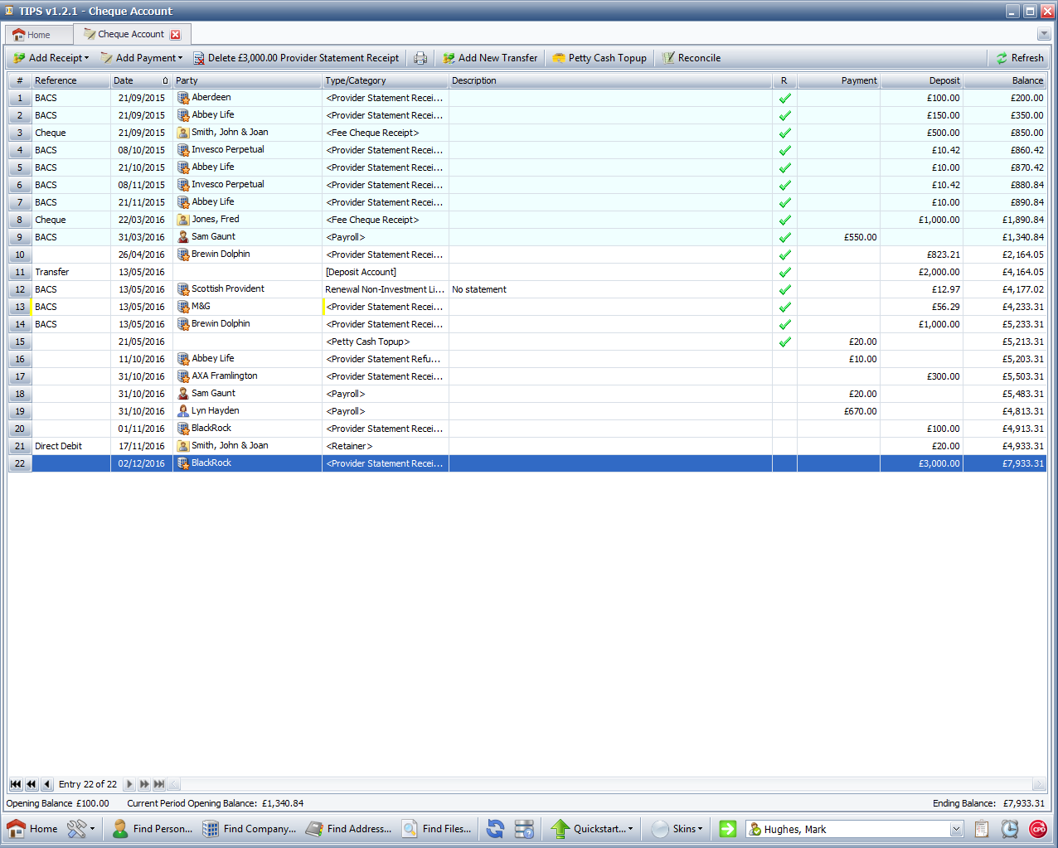1058x848 pixels.
Task: Jump to first entry with navigator button
Action: pos(16,784)
